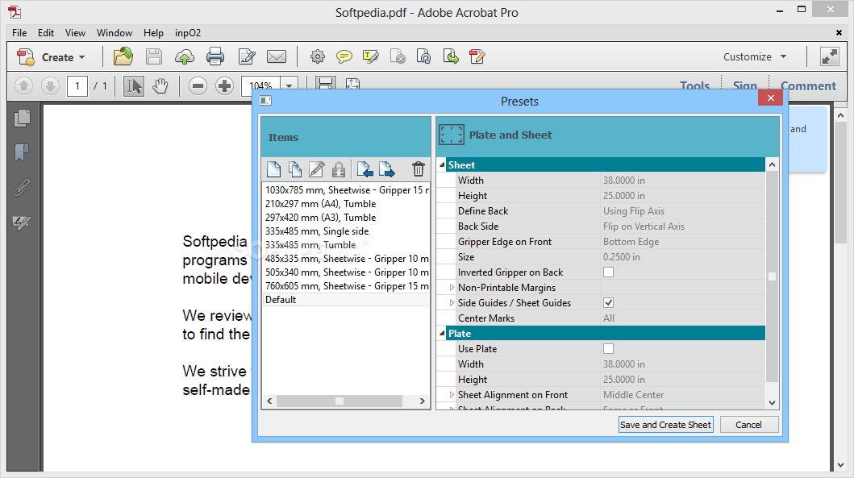Select the Default preset item
The image size is (854, 478).
click(346, 299)
